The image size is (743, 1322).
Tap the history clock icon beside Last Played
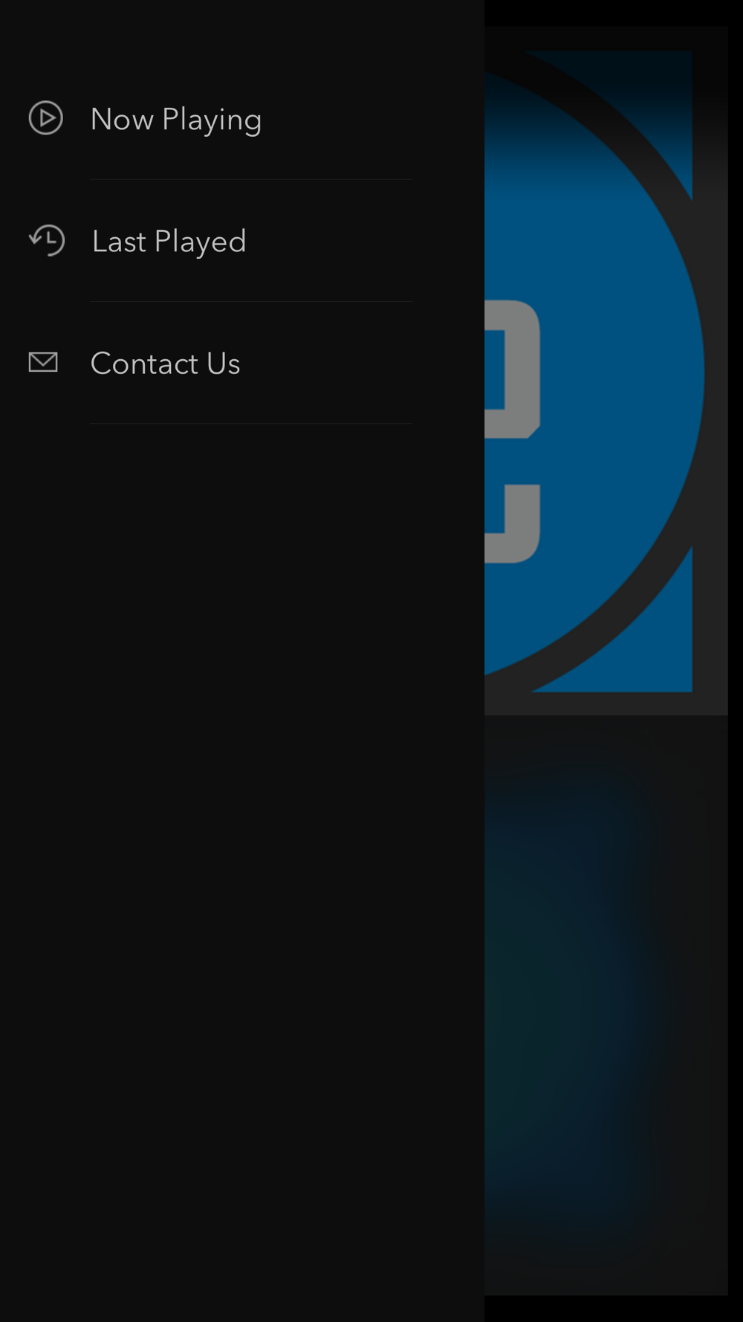47,240
